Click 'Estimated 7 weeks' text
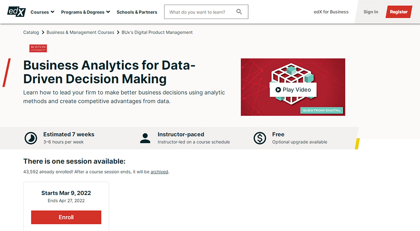The height and width of the screenshot is (231, 420). [x=69, y=135]
